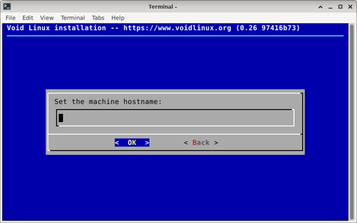This screenshot has width=357, height=223.
Task: Click the "Set the machine hostname:" label
Action: click(108, 102)
